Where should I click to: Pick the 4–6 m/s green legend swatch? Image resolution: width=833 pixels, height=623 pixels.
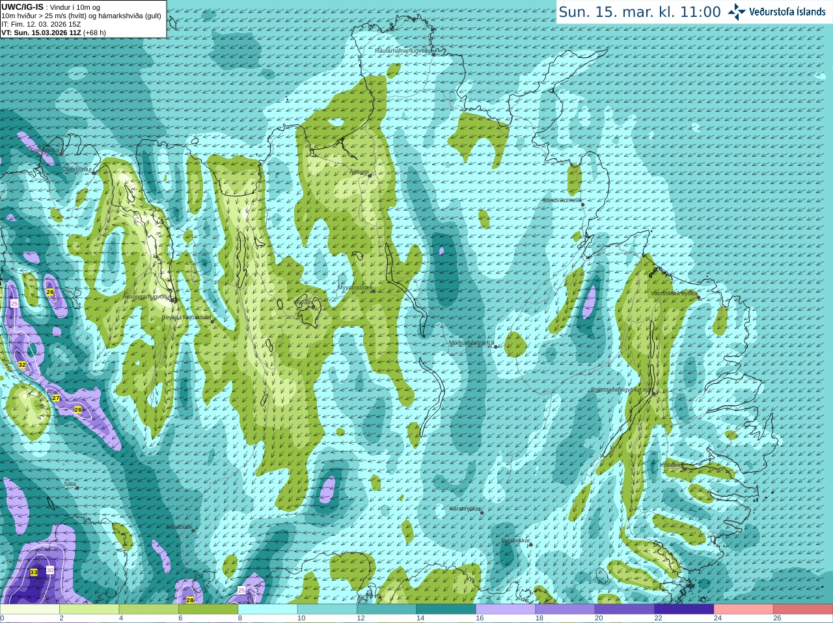[x=148, y=609]
